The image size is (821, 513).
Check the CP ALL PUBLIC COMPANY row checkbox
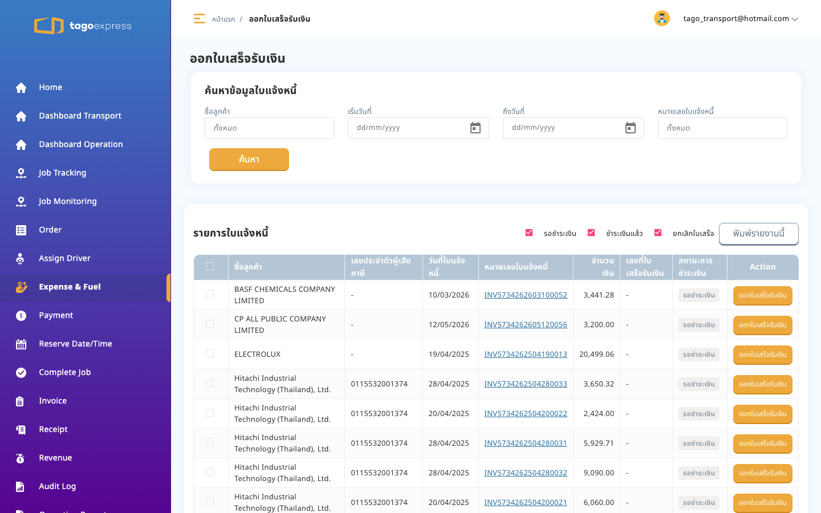click(210, 324)
